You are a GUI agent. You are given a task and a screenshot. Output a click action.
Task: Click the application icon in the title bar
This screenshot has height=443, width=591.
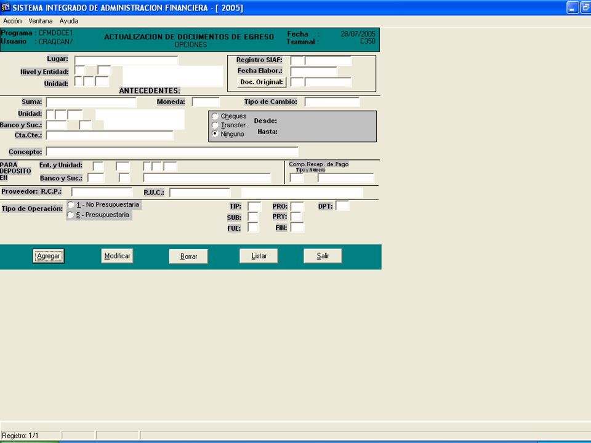point(6,7)
